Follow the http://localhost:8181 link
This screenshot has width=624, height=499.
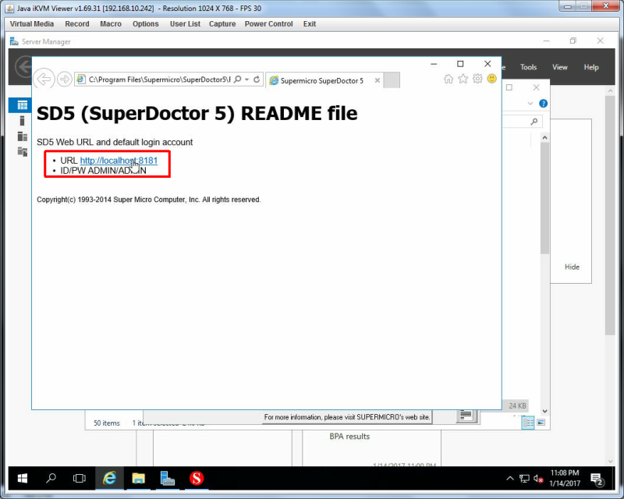(x=119, y=161)
